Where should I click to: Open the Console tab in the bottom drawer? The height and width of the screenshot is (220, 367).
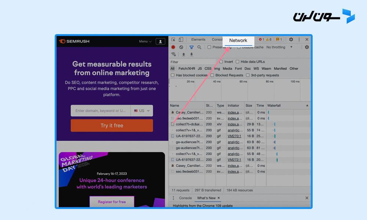(x=185, y=198)
